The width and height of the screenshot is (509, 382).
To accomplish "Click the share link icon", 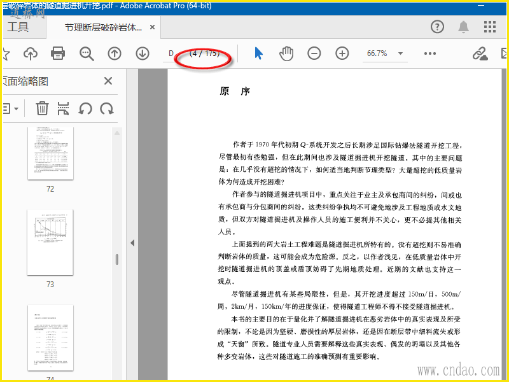I will coord(480,53).
